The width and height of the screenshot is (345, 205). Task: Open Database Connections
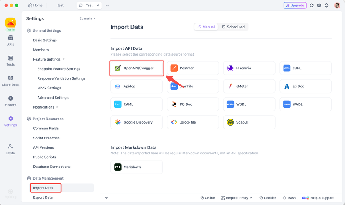tap(52, 167)
